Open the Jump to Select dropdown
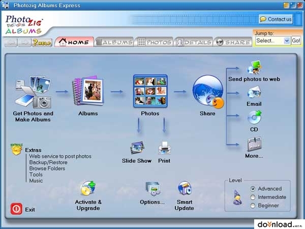Viewport: 305px width, 229px height. [x=272, y=41]
